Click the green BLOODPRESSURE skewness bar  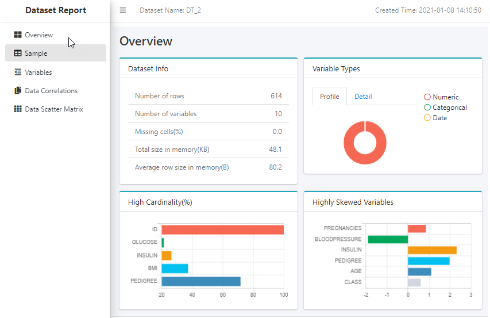(x=388, y=239)
